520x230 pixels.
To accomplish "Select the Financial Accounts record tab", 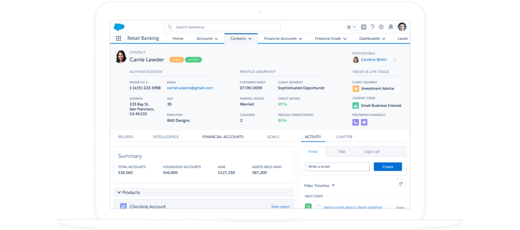I will pyautogui.click(x=223, y=137).
